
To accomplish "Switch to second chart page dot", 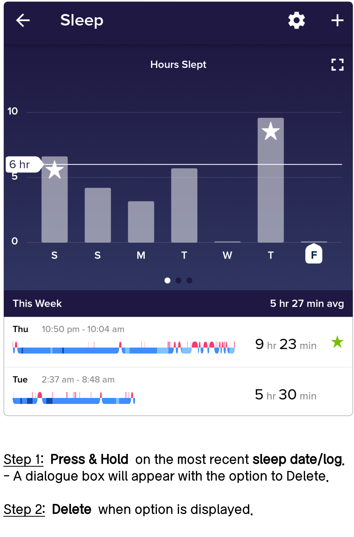I will click(178, 280).
